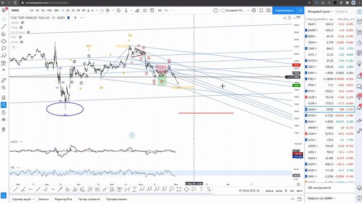Collapse the bottom panel with the chevron
Screen dimensions: 362x203
tap(292, 199)
